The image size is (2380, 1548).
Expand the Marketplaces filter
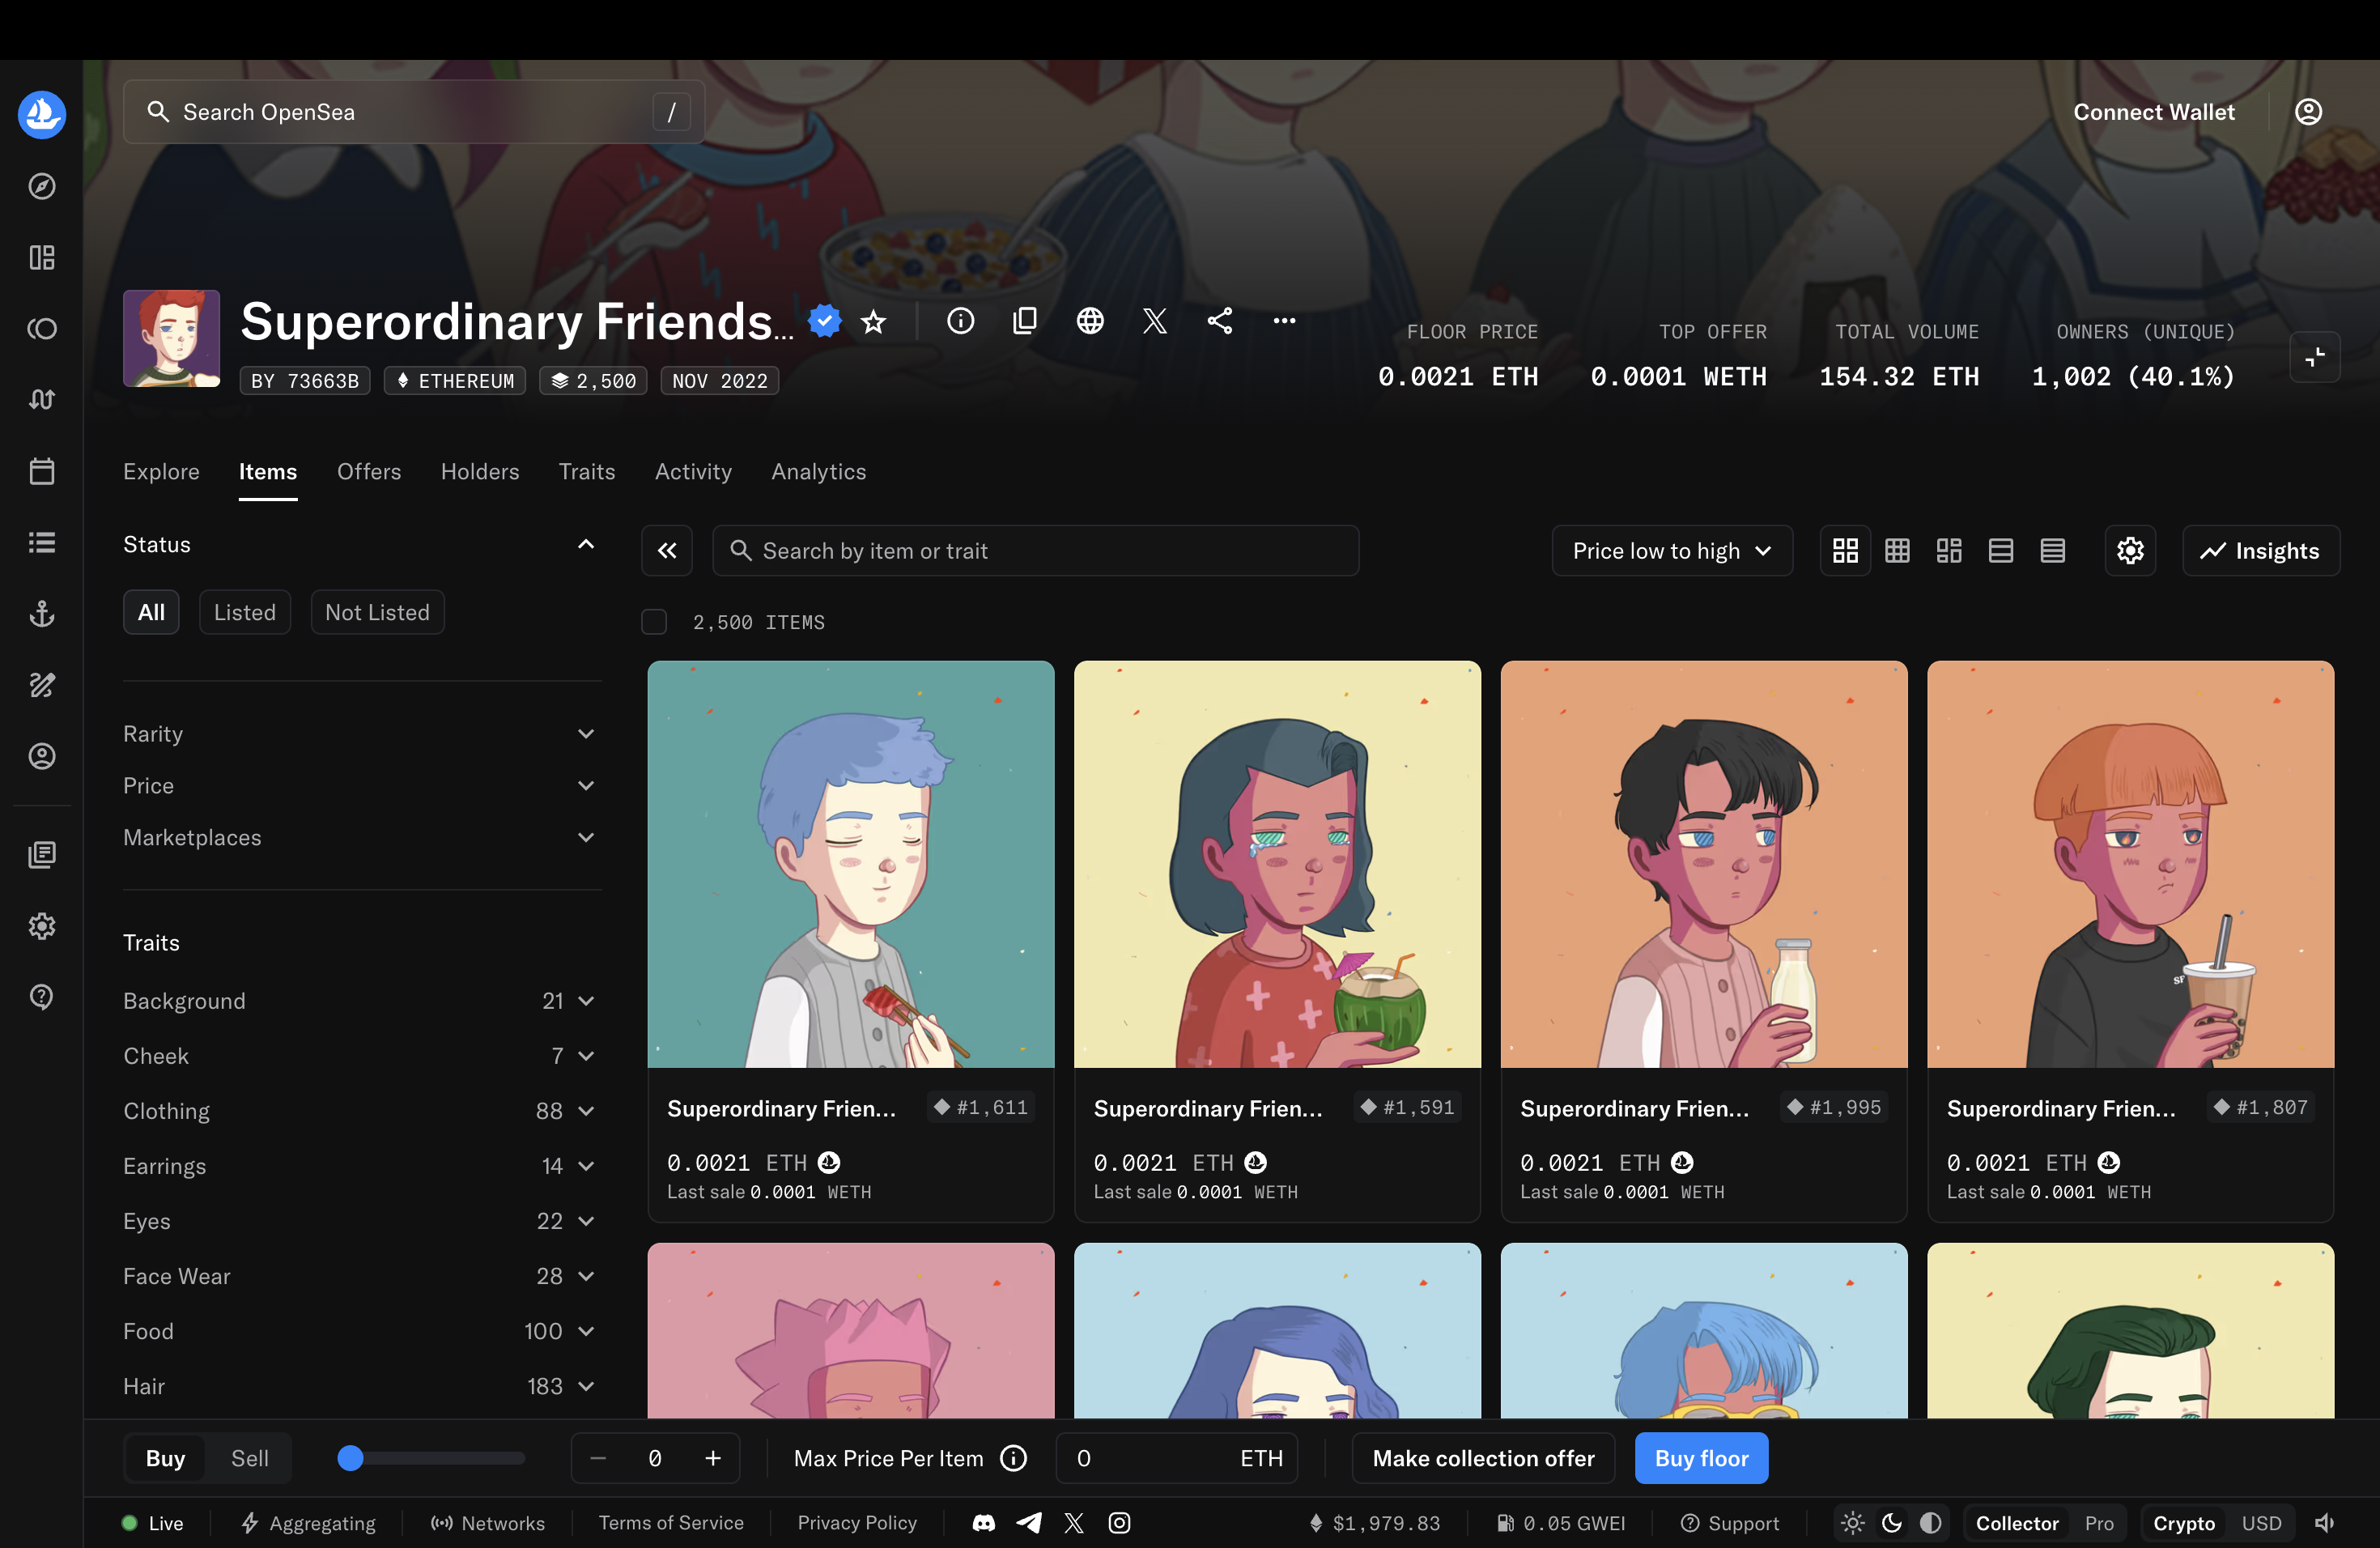coord(362,838)
